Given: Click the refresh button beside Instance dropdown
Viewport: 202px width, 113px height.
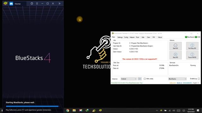Looking at the screenshot, I should point(140,79).
